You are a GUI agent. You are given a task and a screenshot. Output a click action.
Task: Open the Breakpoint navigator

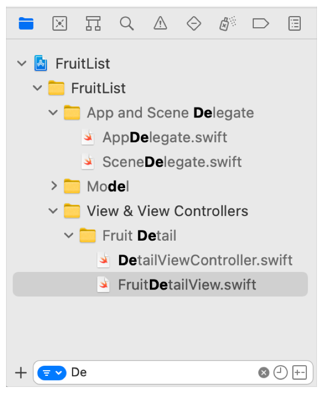[260, 23]
